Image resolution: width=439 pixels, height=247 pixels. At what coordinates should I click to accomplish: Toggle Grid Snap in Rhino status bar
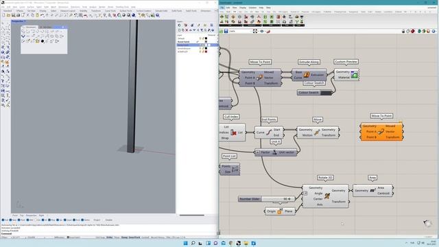[x=100, y=237]
